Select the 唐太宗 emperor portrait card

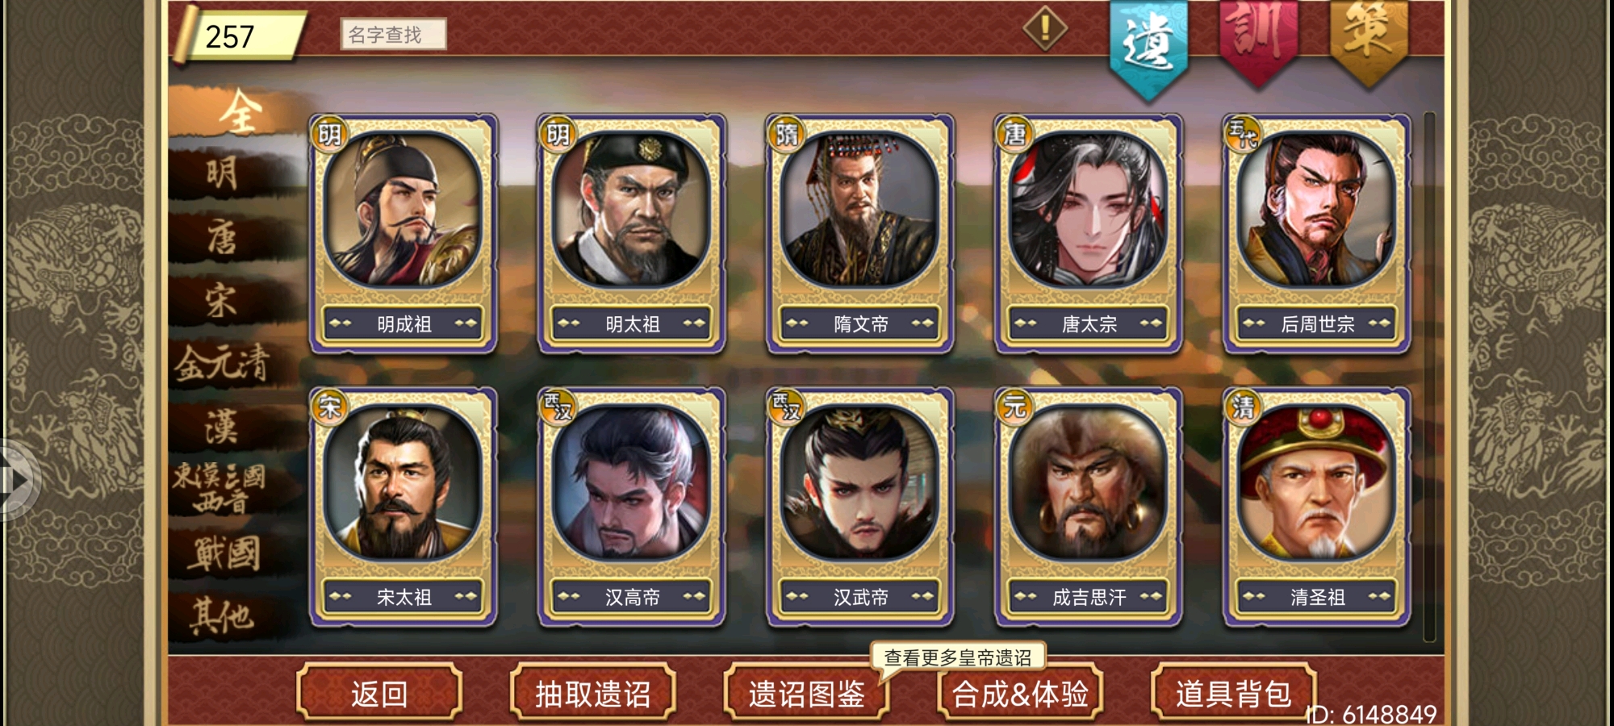tap(1088, 234)
